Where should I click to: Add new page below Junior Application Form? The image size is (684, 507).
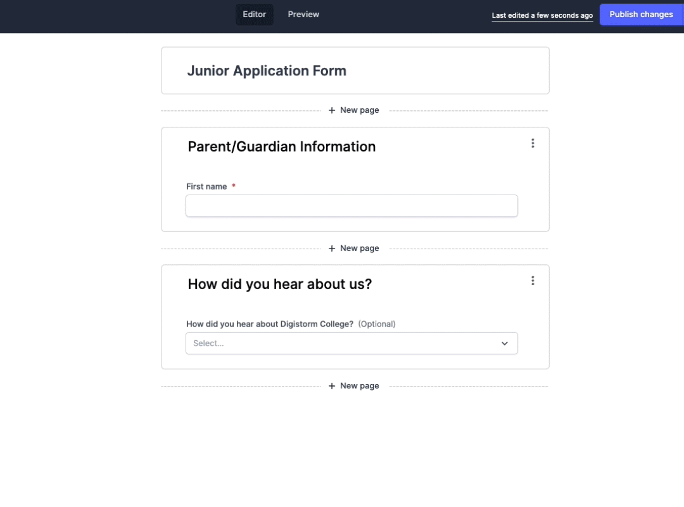click(x=354, y=110)
